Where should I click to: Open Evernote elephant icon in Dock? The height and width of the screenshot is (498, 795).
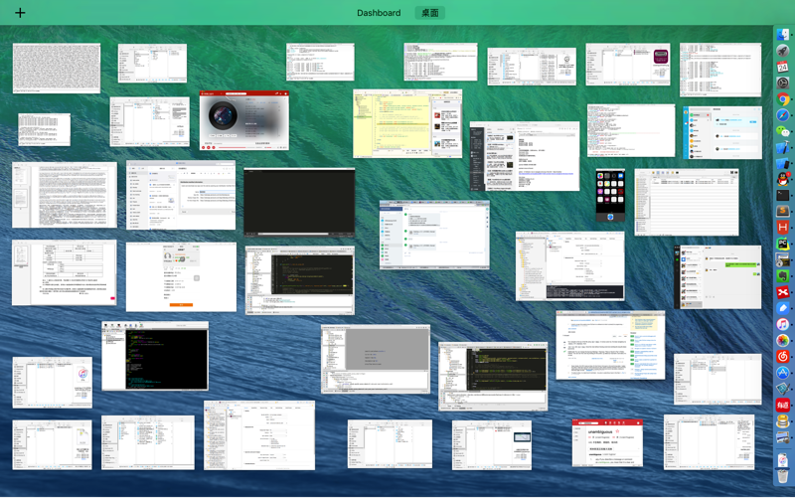tap(783, 276)
